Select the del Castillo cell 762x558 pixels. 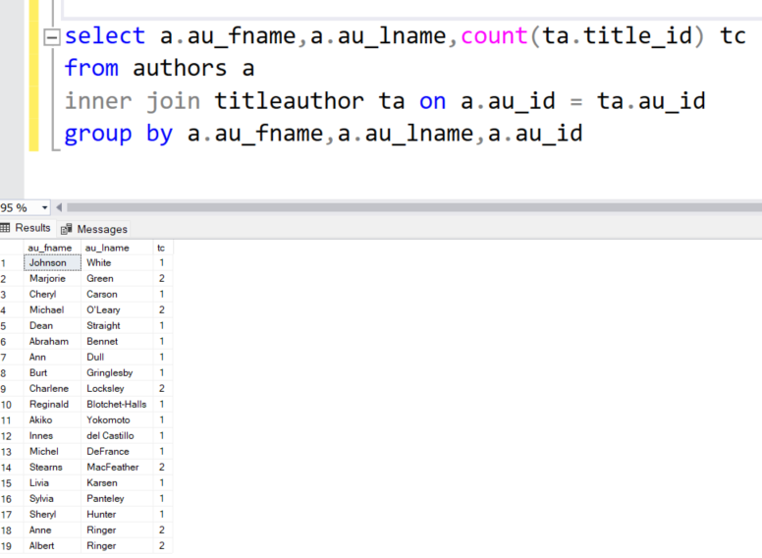(117, 435)
